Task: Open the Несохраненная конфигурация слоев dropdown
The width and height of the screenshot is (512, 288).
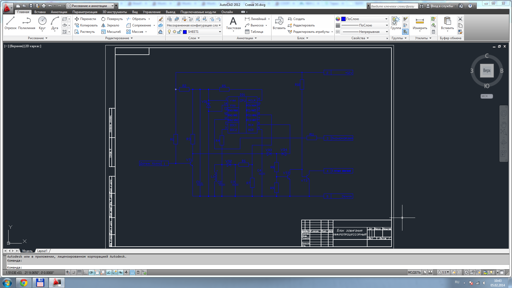Action: tap(194, 25)
